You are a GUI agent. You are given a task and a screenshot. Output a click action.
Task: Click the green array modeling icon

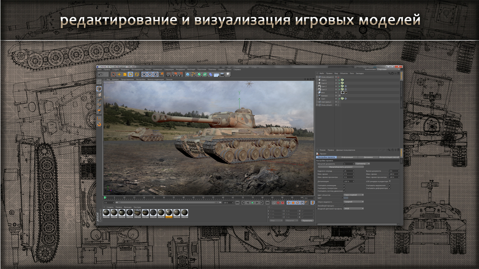pos(205,74)
